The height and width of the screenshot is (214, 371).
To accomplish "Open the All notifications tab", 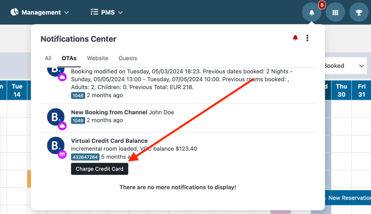I will pos(48,58).
